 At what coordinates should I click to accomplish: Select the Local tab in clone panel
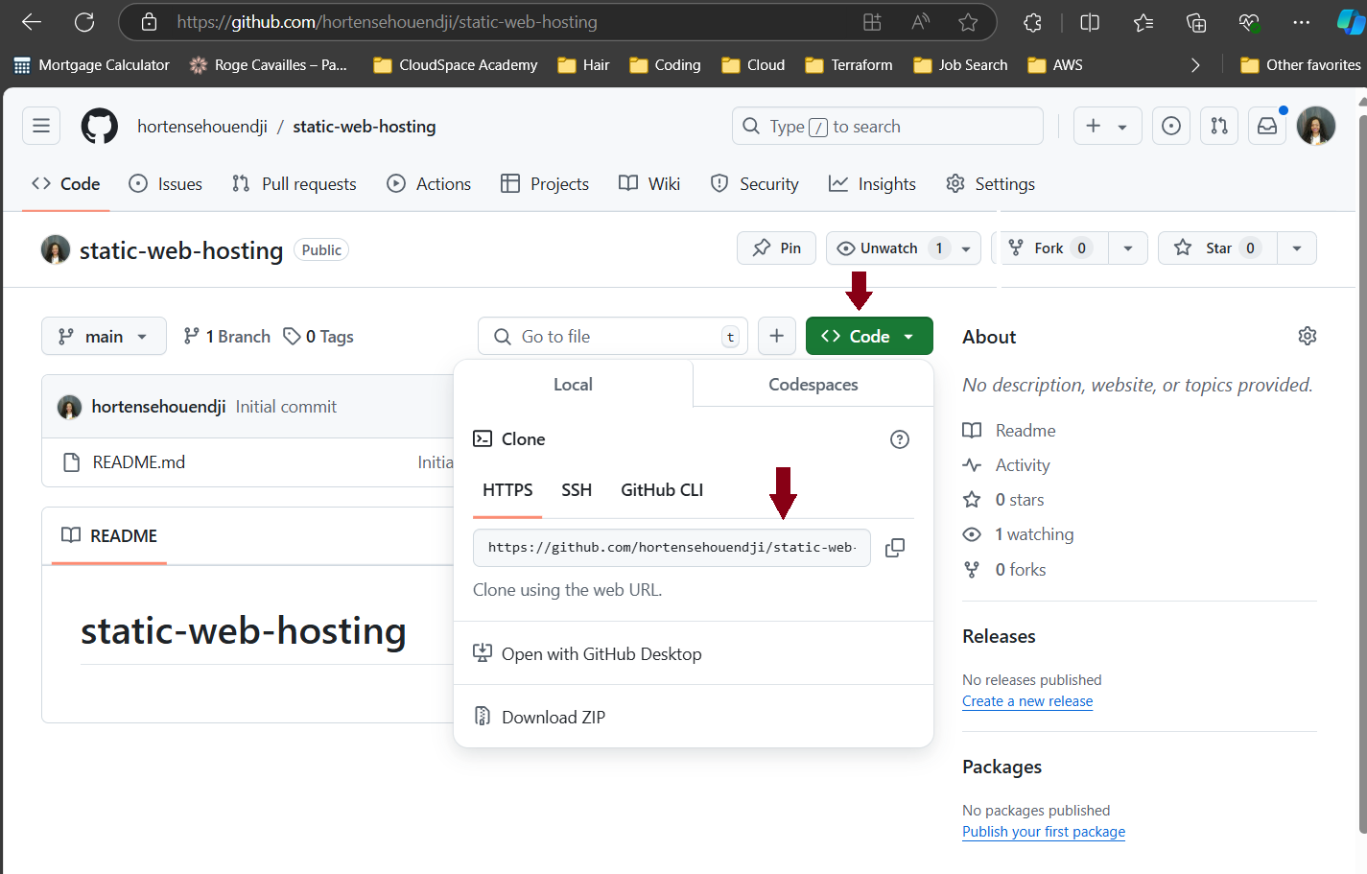(573, 385)
